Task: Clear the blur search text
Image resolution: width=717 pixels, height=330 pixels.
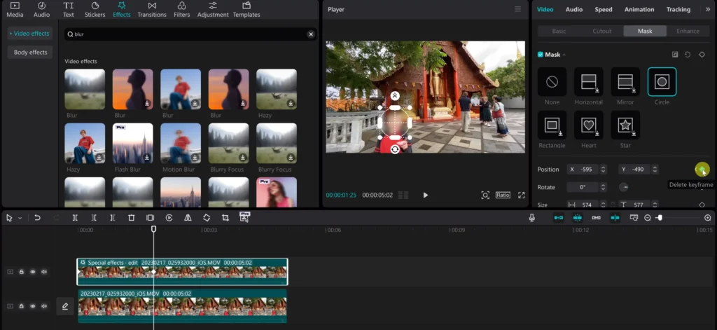Action: click(311, 34)
